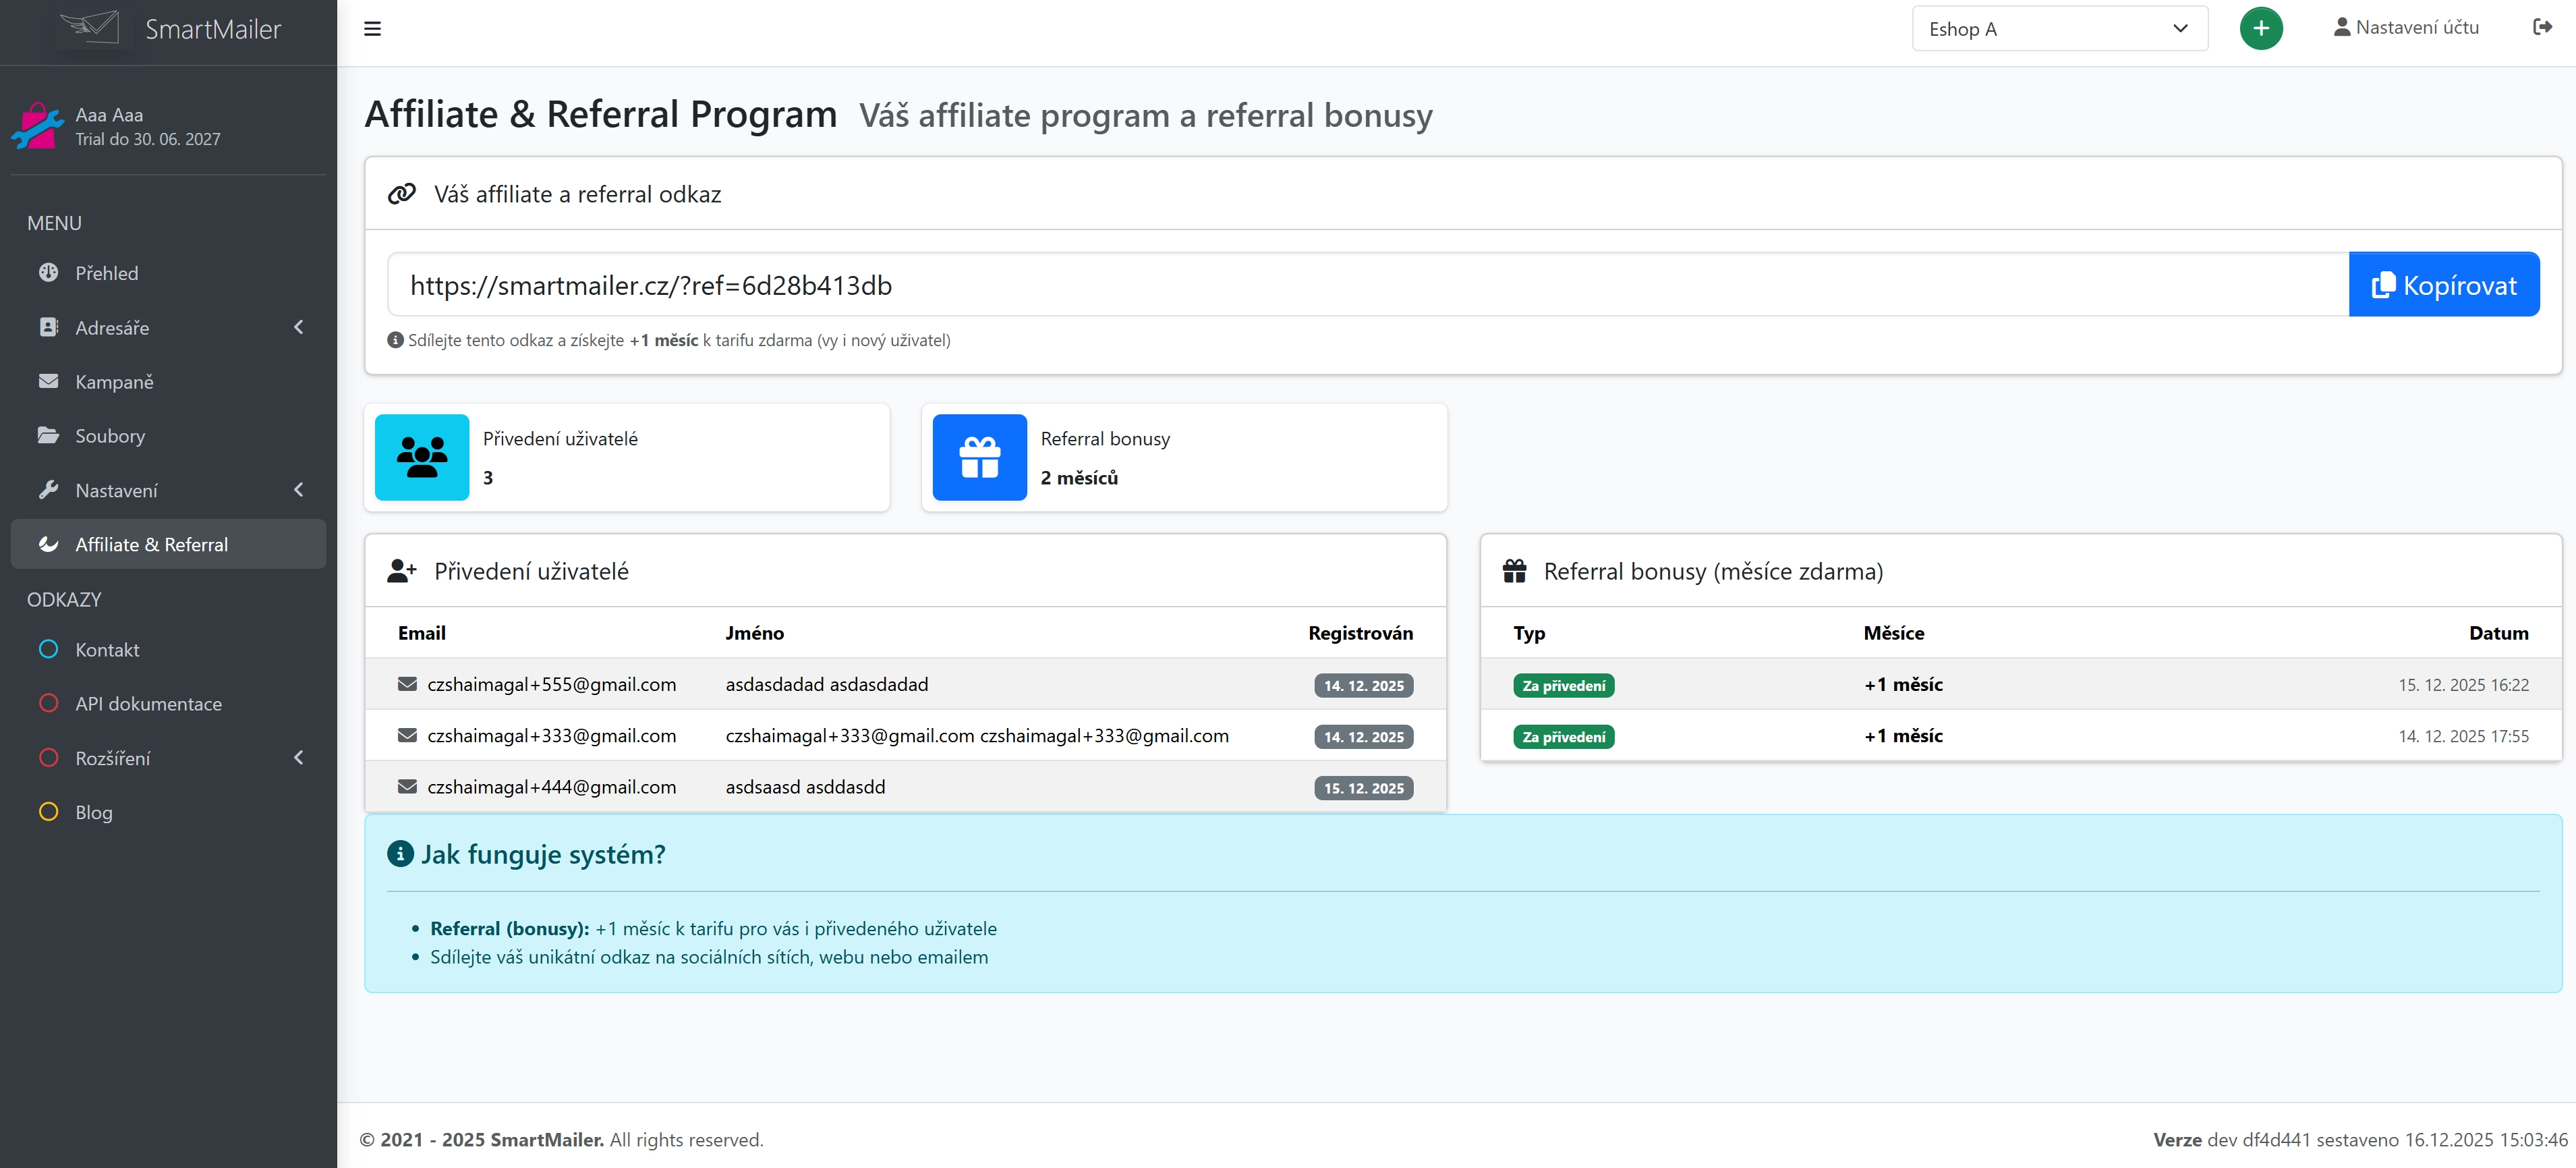The image size is (2576, 1168).
Task: Expand the Nastavení submenu chevron
Action: 298,490
